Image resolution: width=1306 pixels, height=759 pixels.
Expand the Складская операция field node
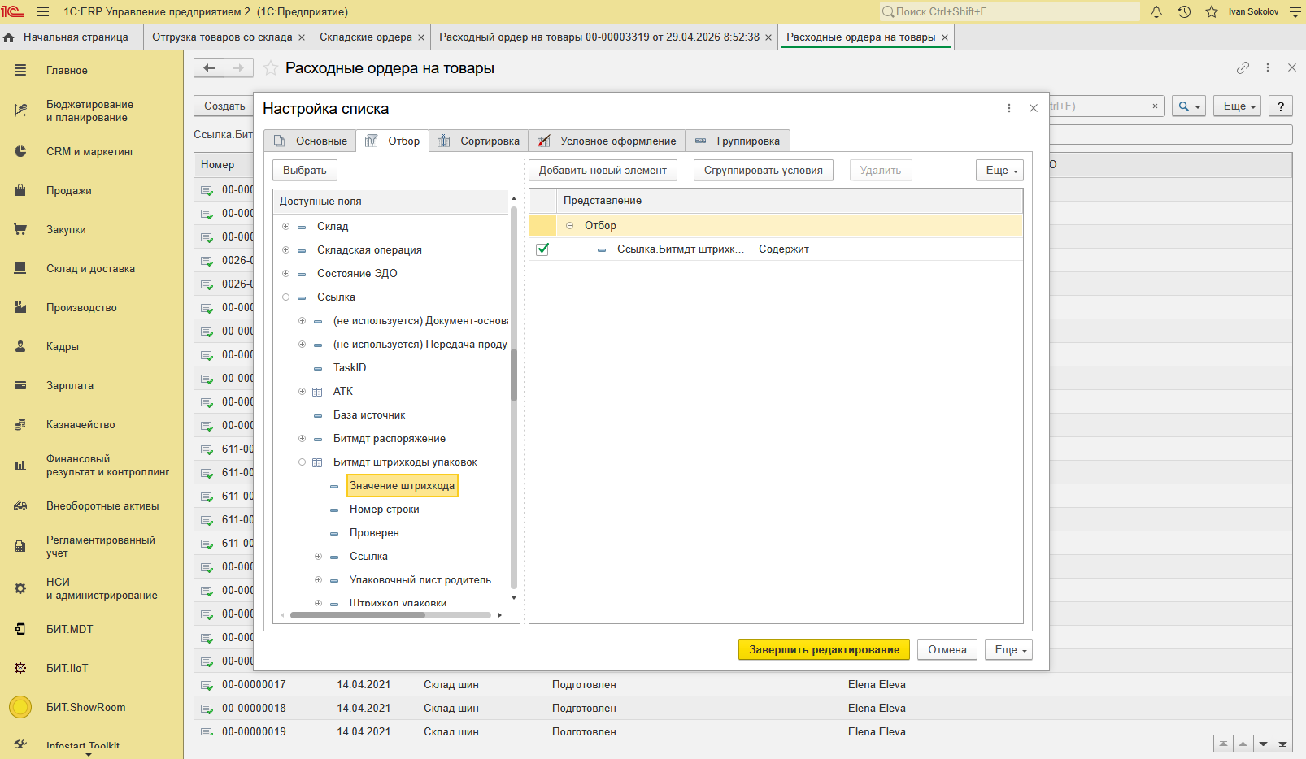point(285,250)
